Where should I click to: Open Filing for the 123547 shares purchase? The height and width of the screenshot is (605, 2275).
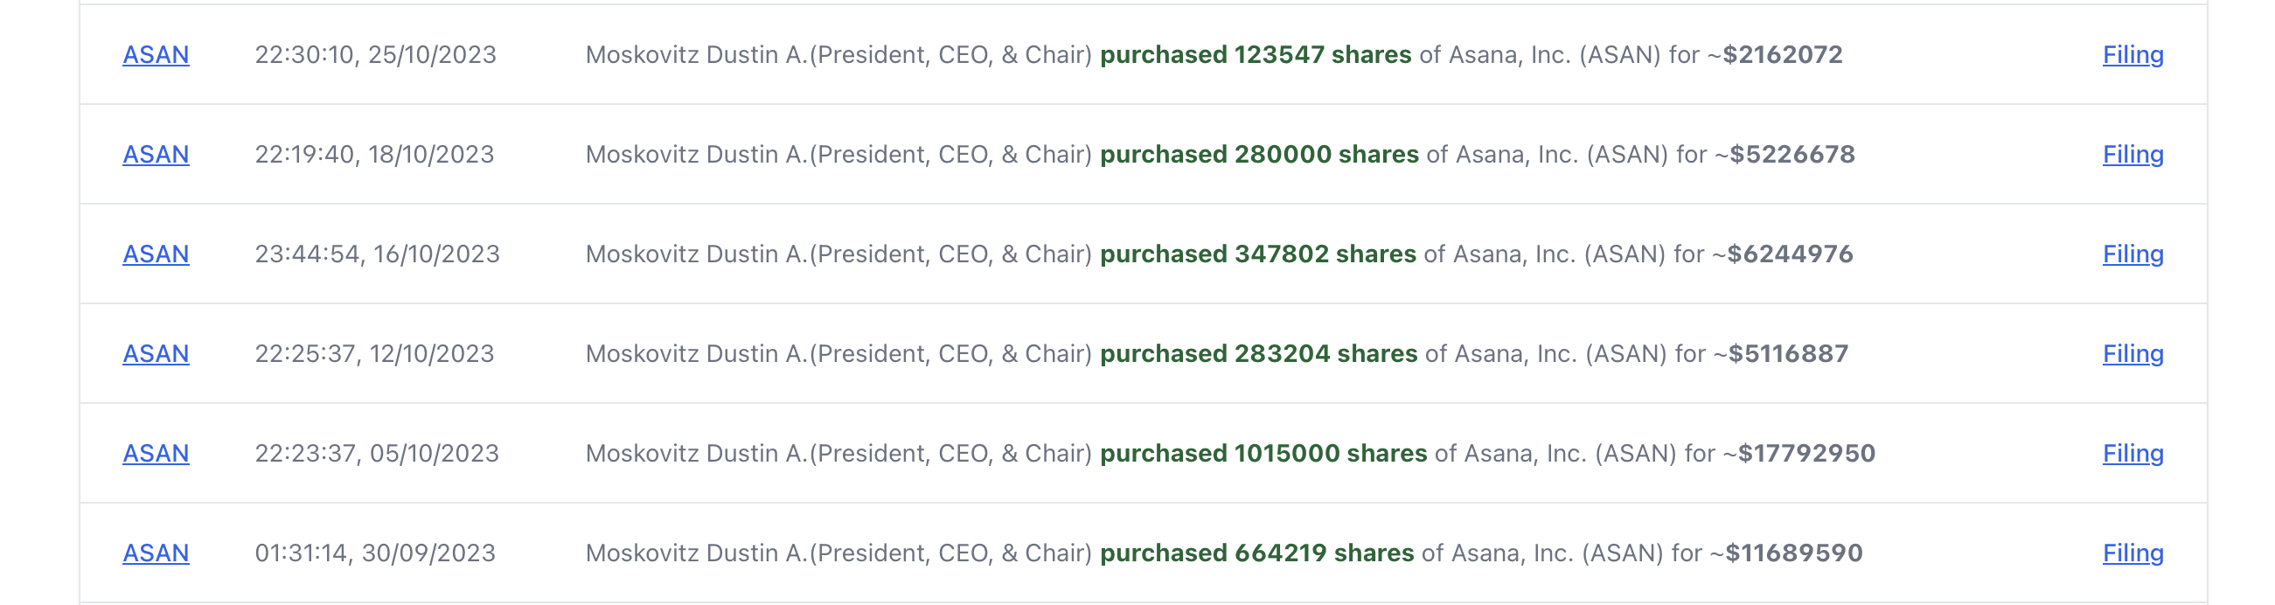[x=2132, y=55]
